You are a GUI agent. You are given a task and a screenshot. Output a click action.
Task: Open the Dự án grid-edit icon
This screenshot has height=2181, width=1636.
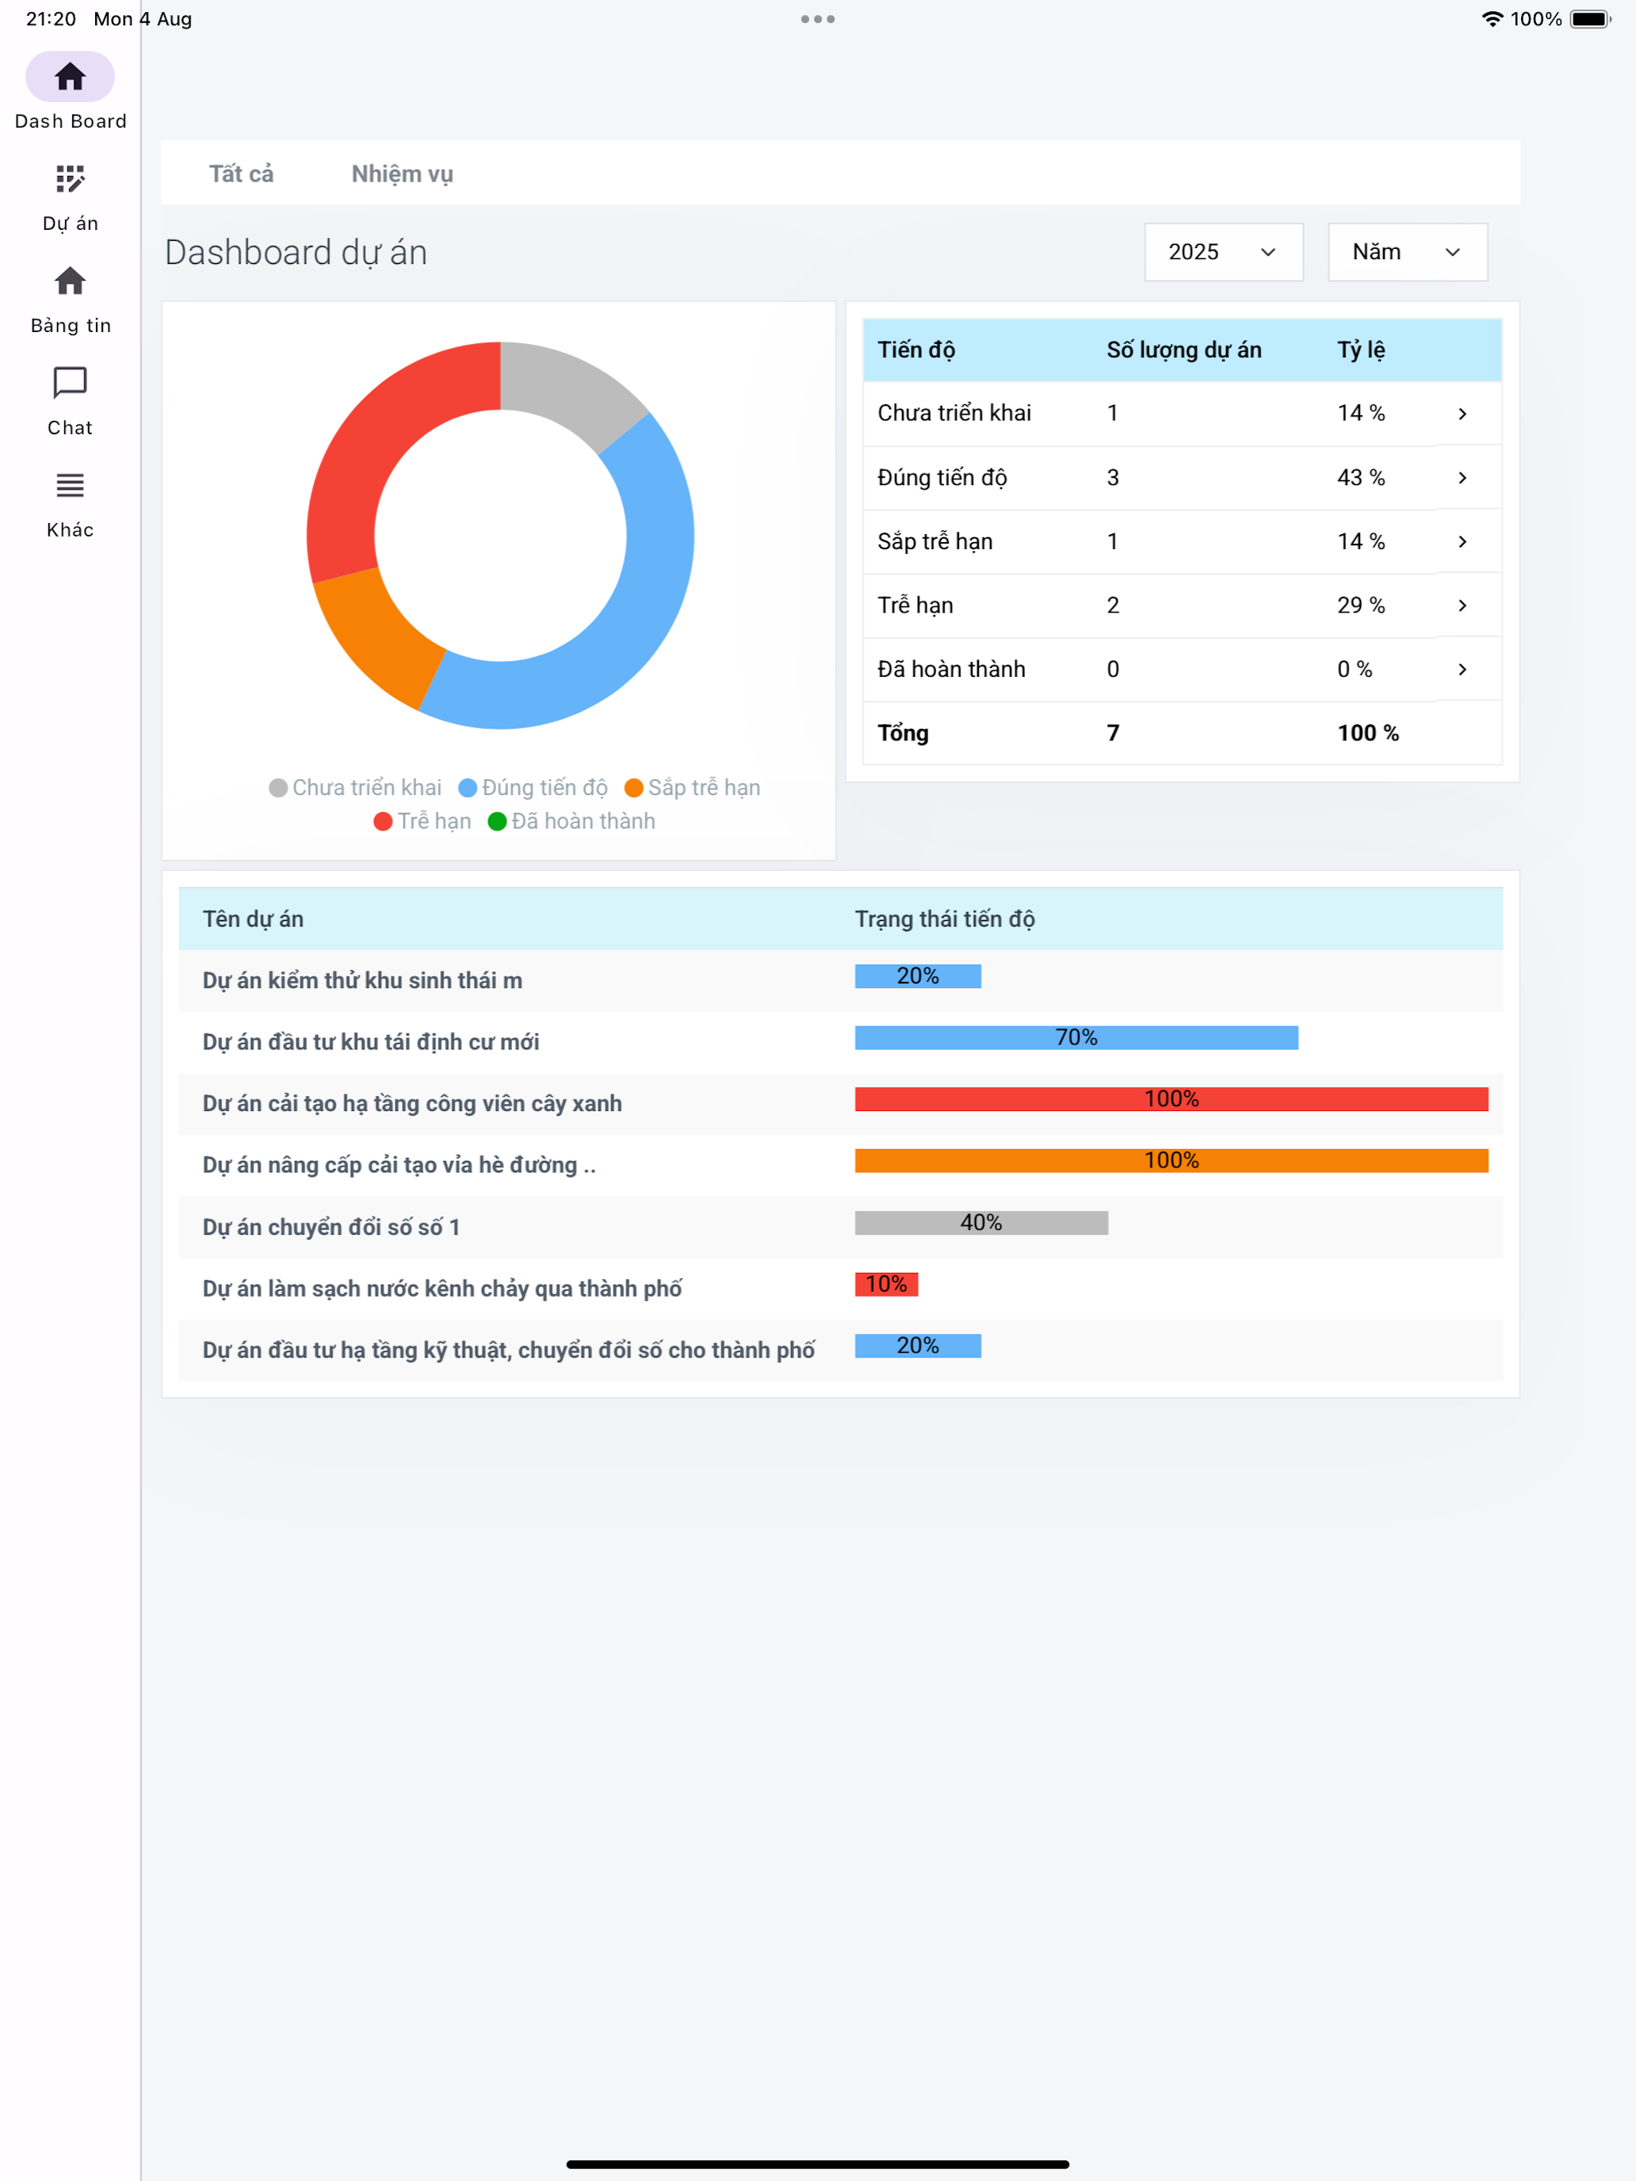(70, 178)
